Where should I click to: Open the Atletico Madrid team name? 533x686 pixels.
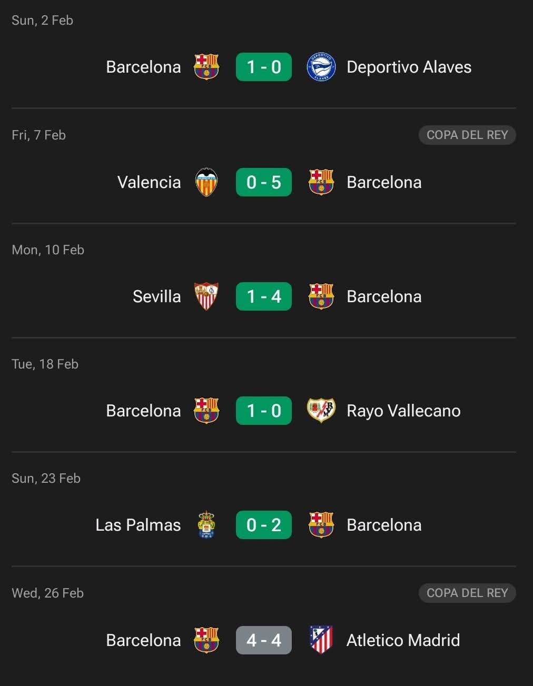coord(403,640)
